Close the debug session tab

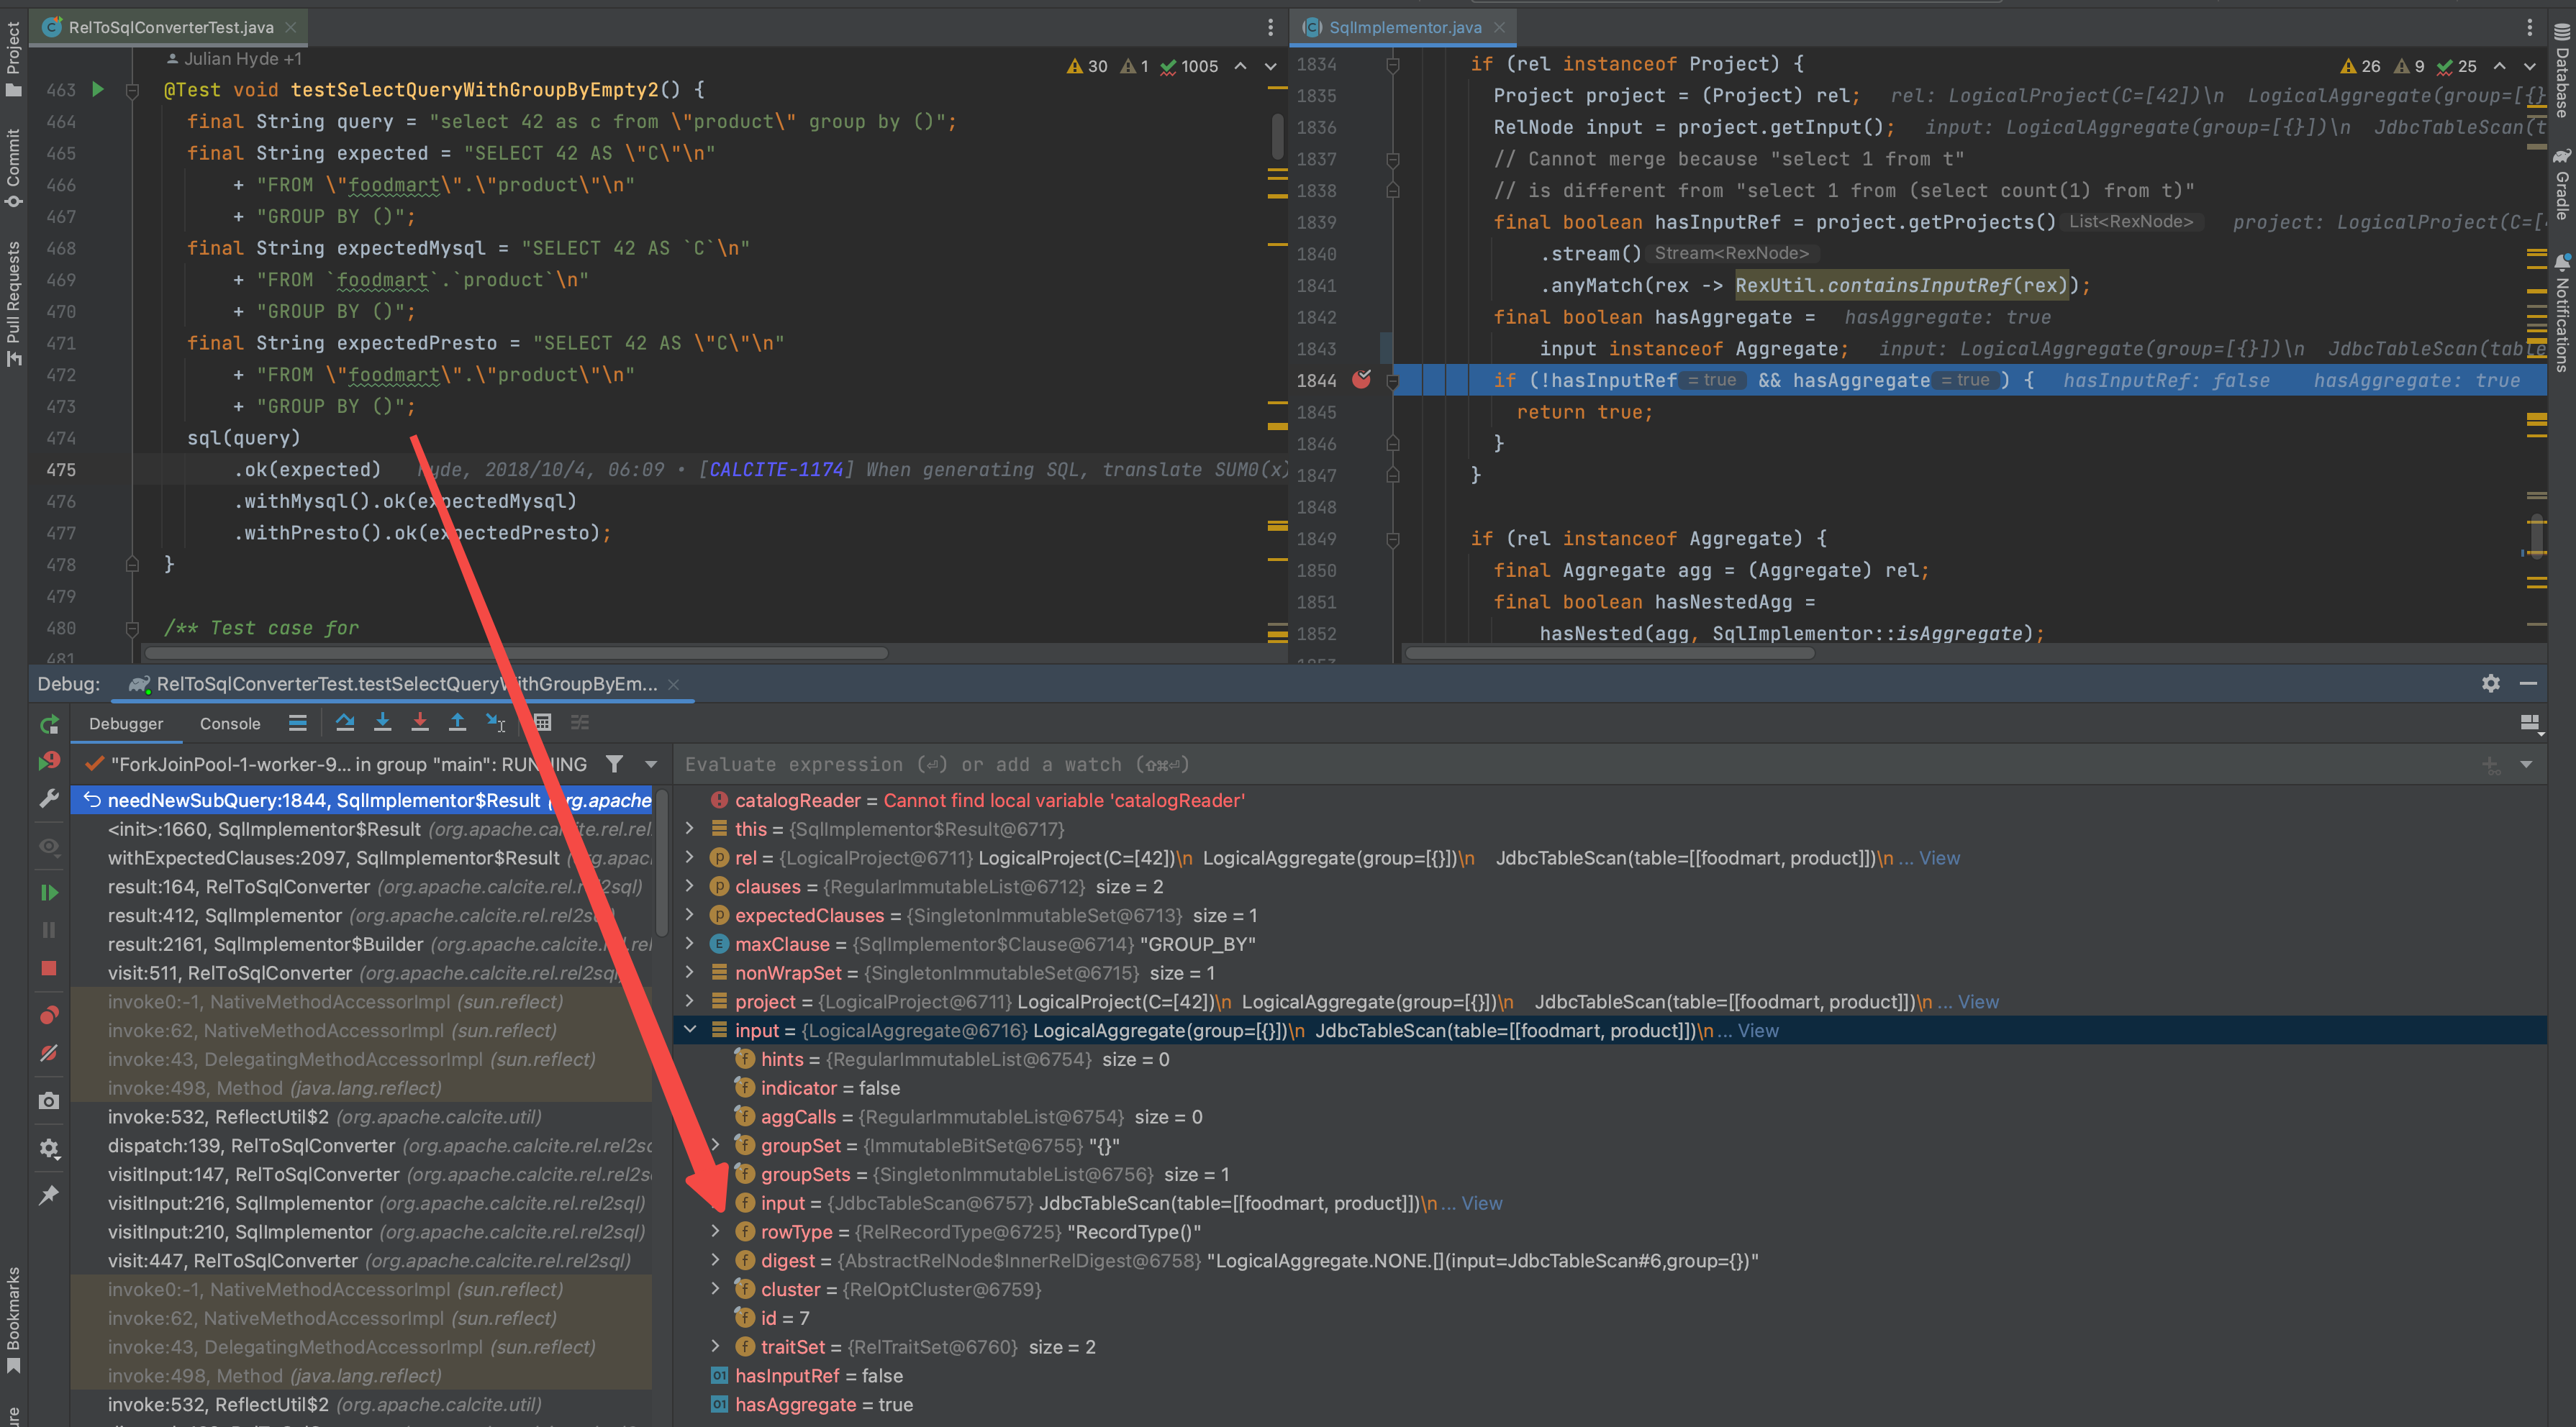(674, 683)
